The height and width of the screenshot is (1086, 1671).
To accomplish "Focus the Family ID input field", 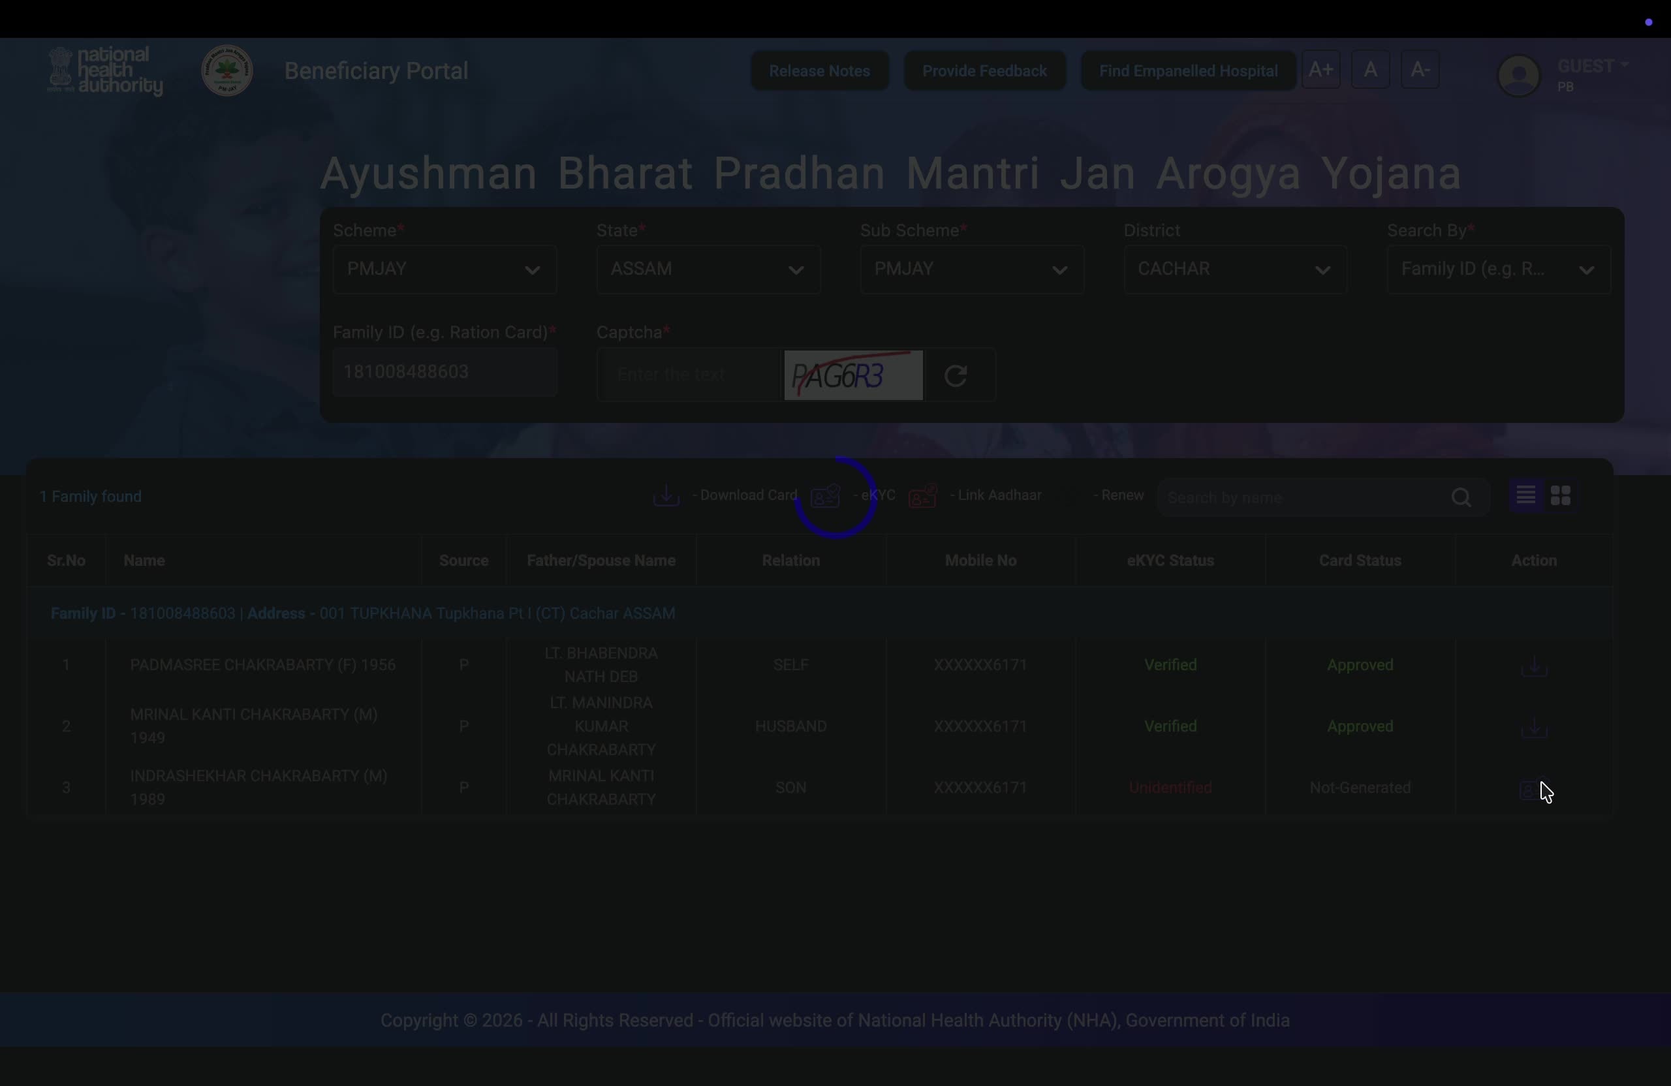I will 445,372.
